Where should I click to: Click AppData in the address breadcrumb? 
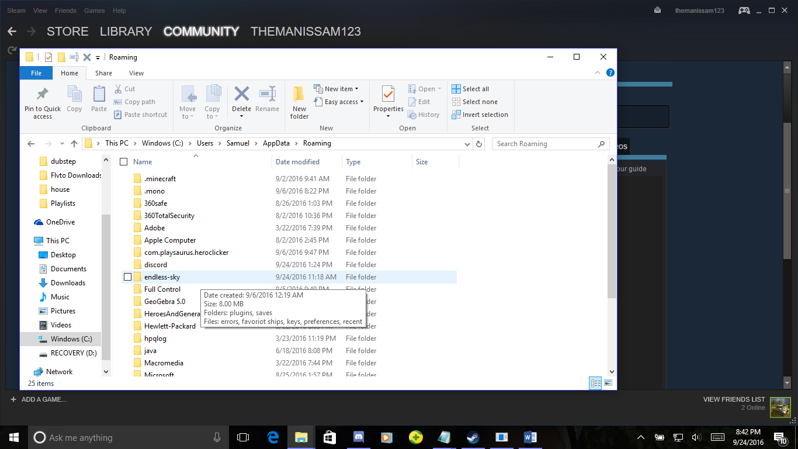pyautogui.click(x=276, y=143)
